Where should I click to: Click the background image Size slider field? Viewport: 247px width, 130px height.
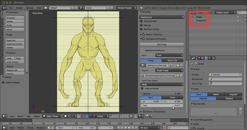pyautogui.click(x=162, y=105)
